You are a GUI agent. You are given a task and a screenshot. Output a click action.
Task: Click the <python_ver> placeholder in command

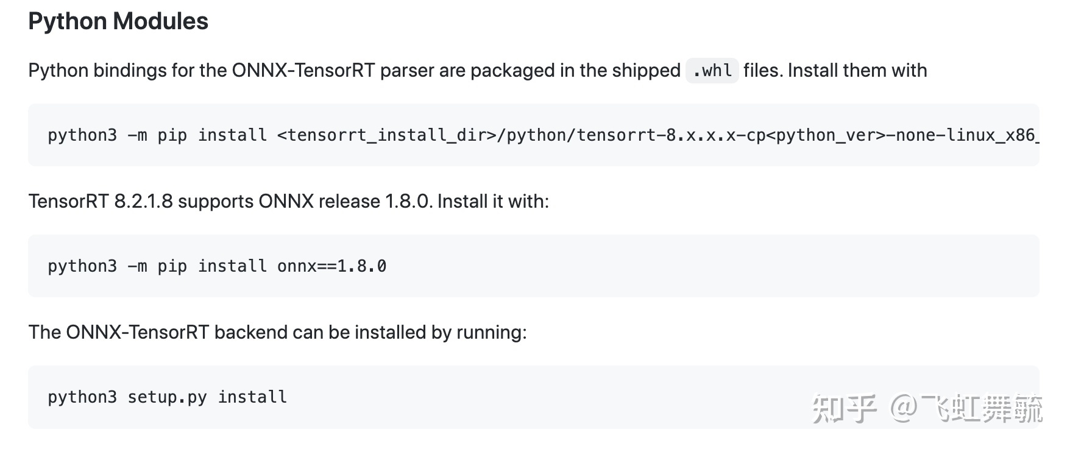(826, 135)
